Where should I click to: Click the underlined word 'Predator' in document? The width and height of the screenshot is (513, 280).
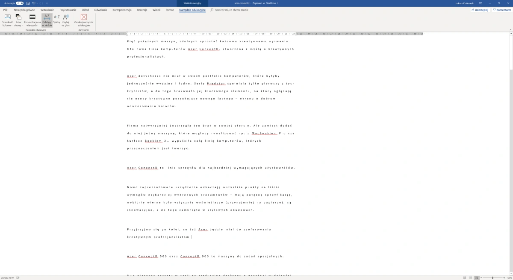coord(216,83)
